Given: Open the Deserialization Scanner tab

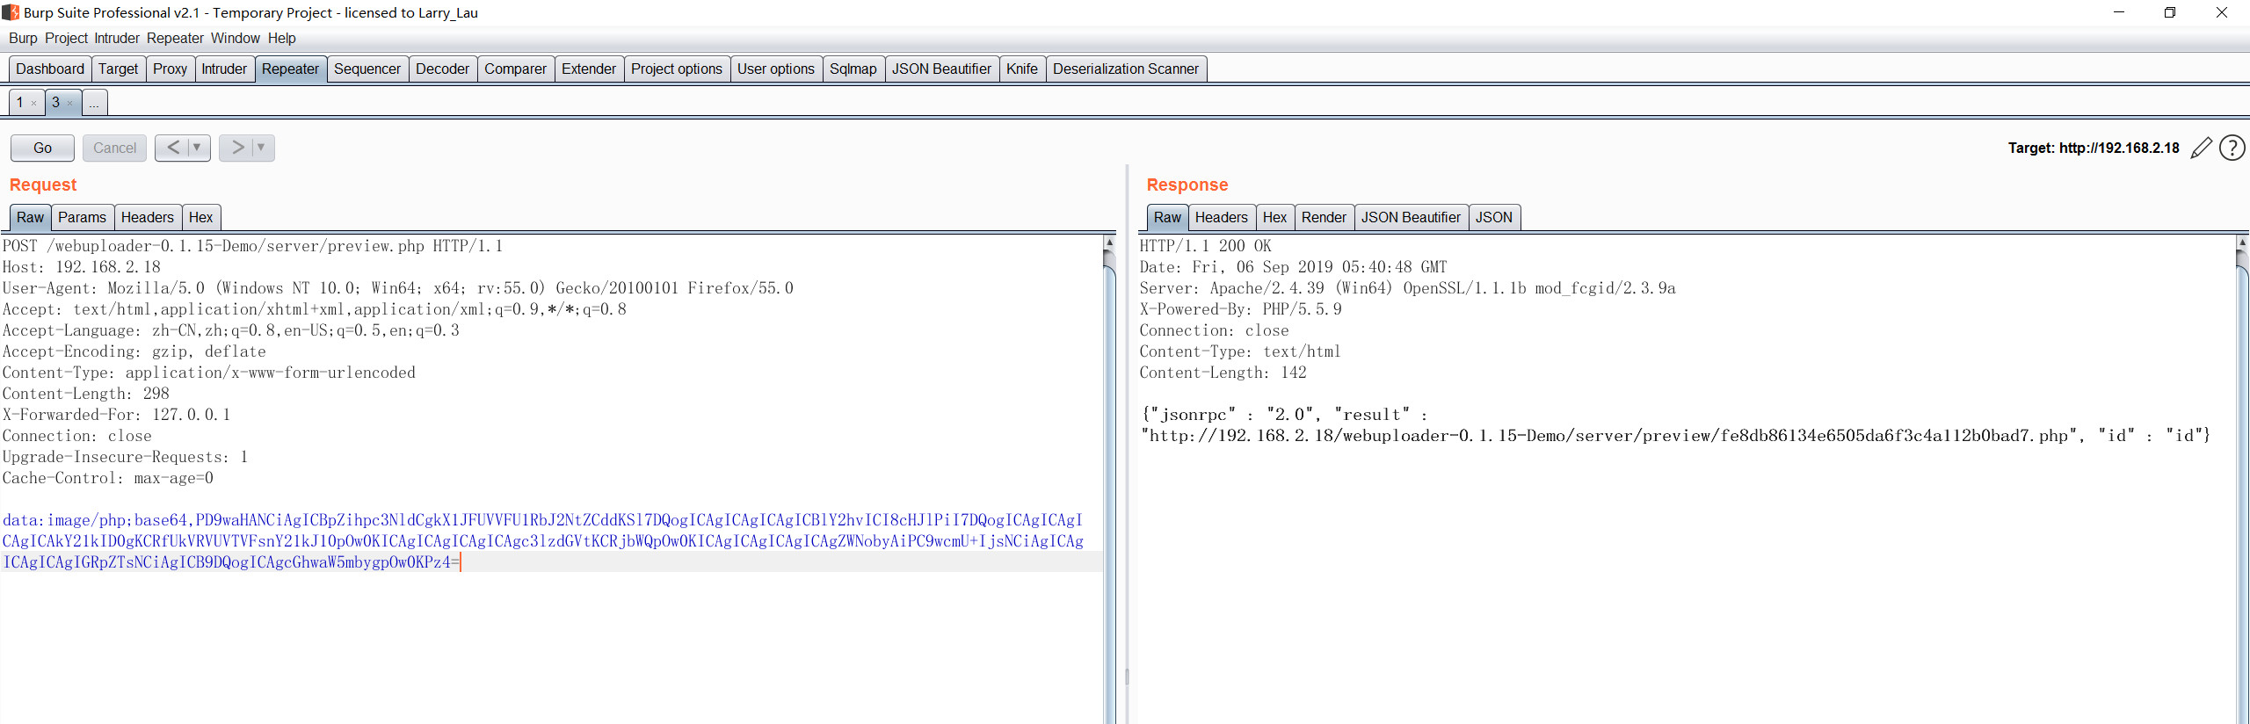Looking at the screenshot, I should (1125, 69).
